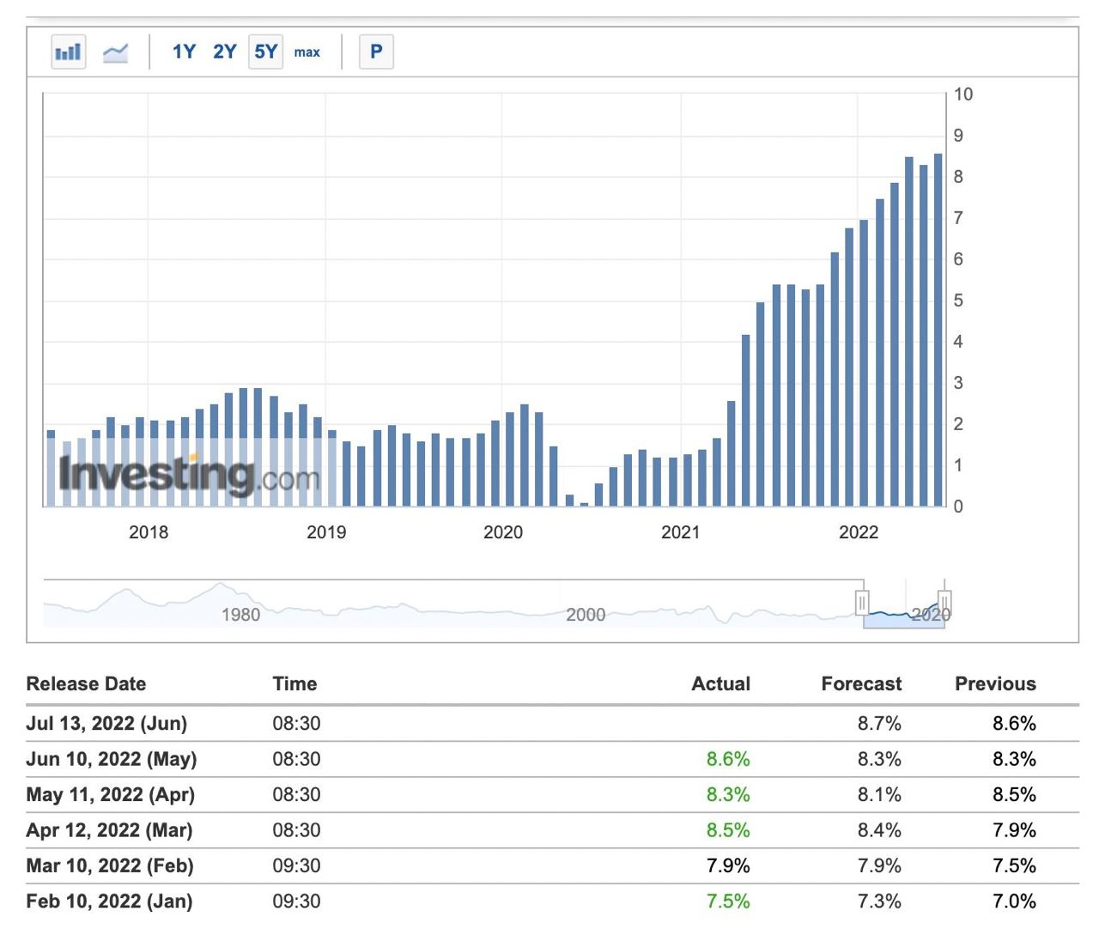
Task: Click the P button in chart toolbar
Action: tap(376, 52)
